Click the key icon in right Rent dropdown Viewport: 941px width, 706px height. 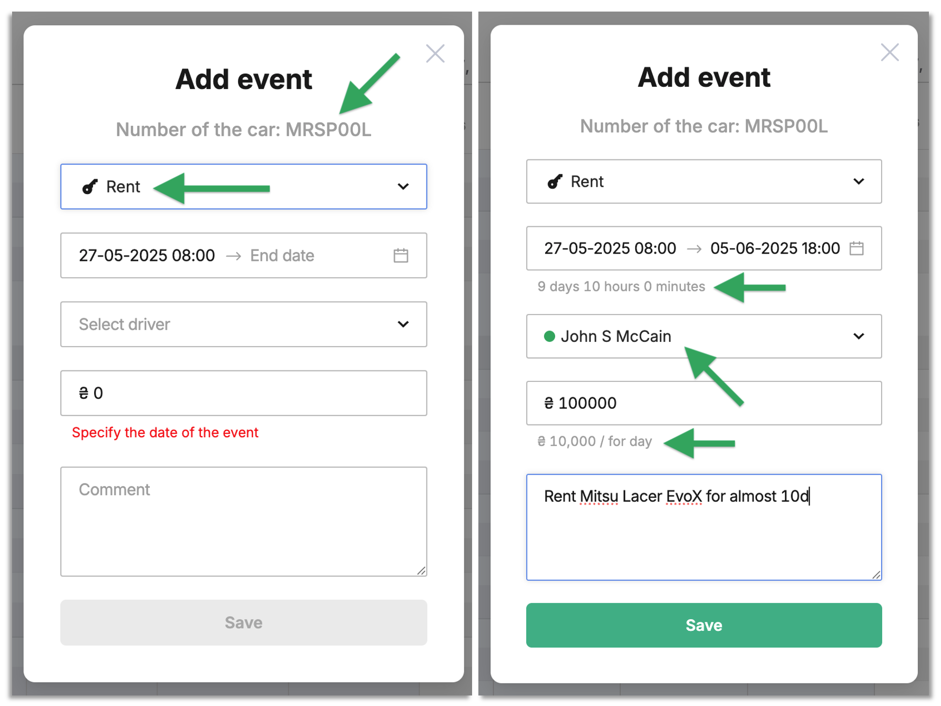pos(555,181)
